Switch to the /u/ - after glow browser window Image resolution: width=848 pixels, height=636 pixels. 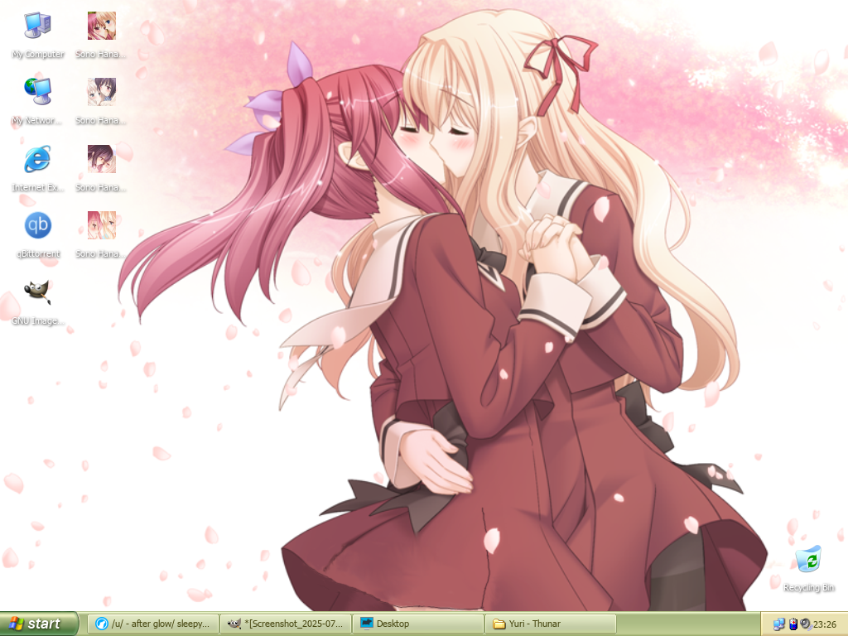click(153, 624)
